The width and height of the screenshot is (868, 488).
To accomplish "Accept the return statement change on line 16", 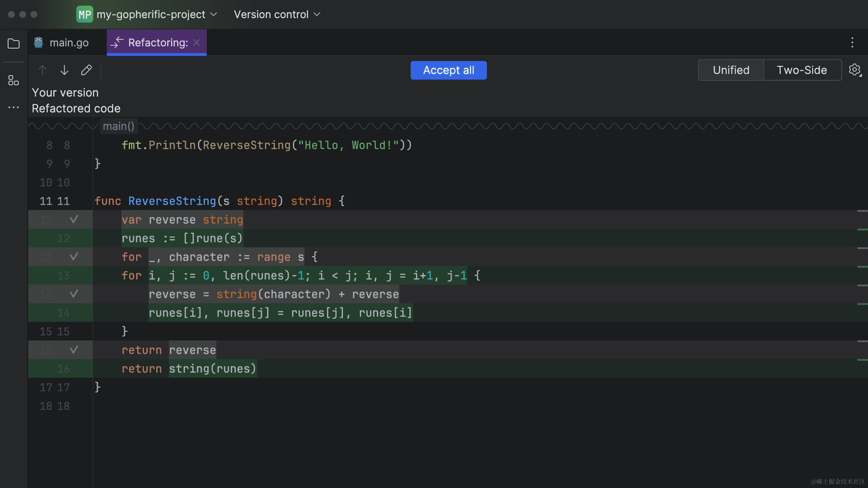I will click(74, 350).
